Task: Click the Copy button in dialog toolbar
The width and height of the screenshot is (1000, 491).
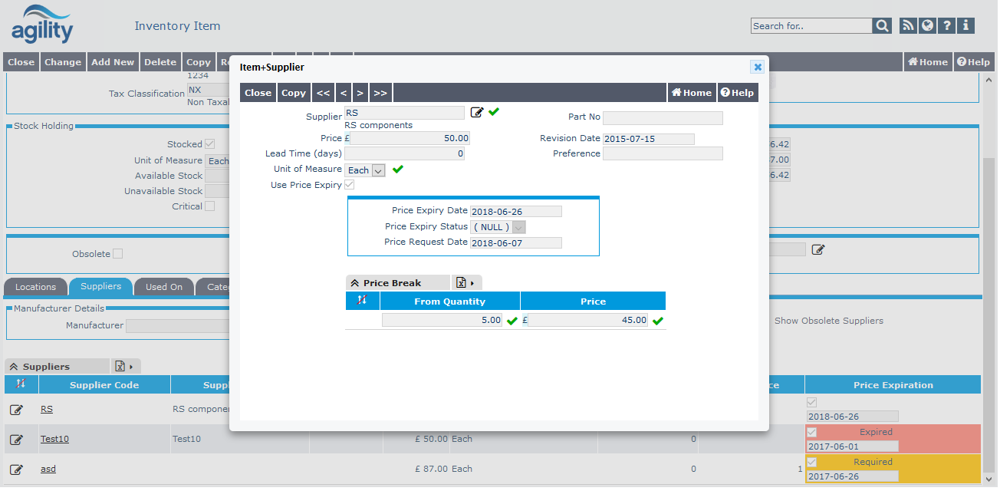Action: coord(294,93)
